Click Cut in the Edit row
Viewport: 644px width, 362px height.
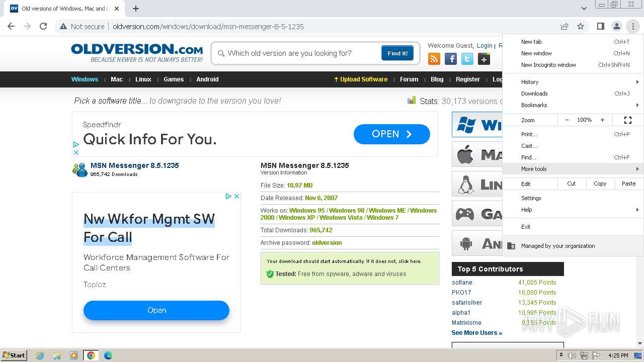(572, 184)
